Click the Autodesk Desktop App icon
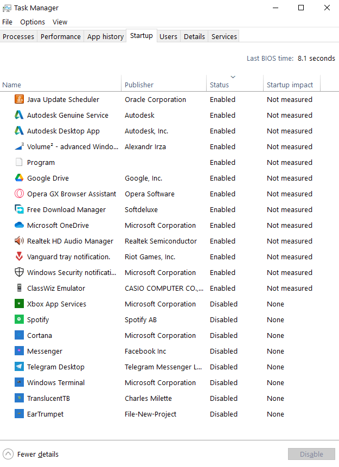The image size is (339, 467). tap(19, 131)
